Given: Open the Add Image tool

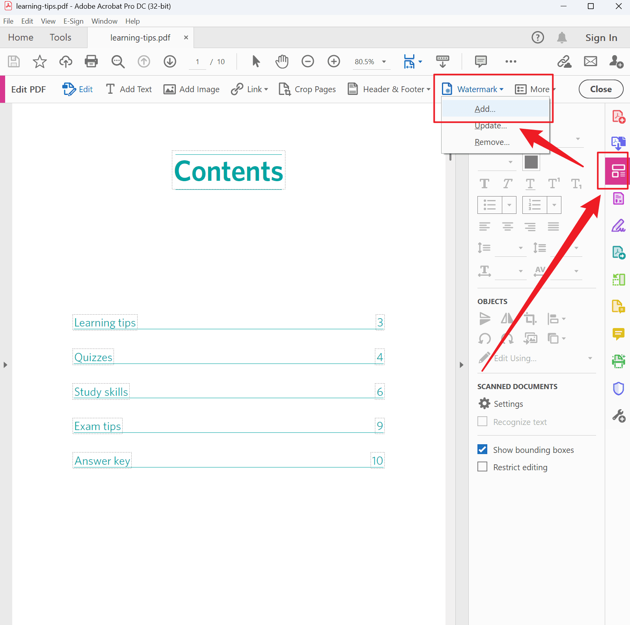Looking at the screenshot, I should pos(192,89).
